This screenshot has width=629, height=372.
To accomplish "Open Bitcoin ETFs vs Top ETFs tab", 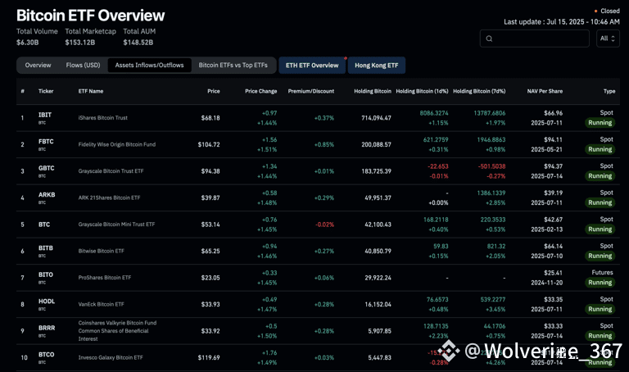I will point(233,65).
